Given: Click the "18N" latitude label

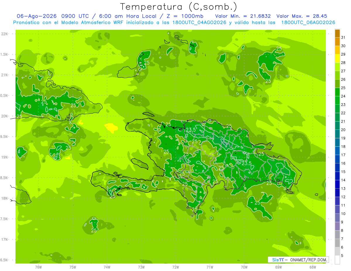Looking at the screenshot, I should pyautogui.click(x=5, y=198).
